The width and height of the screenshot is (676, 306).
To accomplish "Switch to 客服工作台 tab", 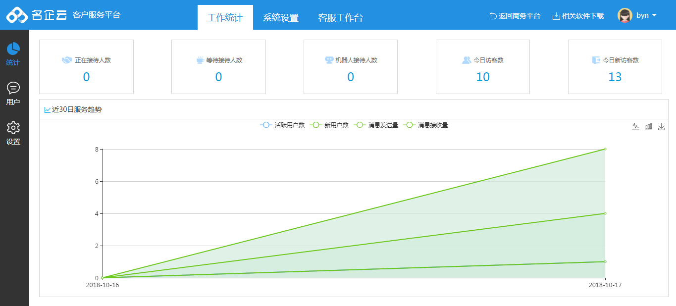I will tap(340, 18).
